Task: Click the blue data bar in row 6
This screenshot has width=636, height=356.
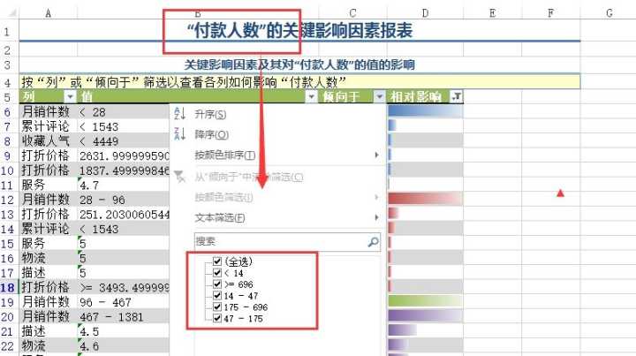Action: pos(415,112)
